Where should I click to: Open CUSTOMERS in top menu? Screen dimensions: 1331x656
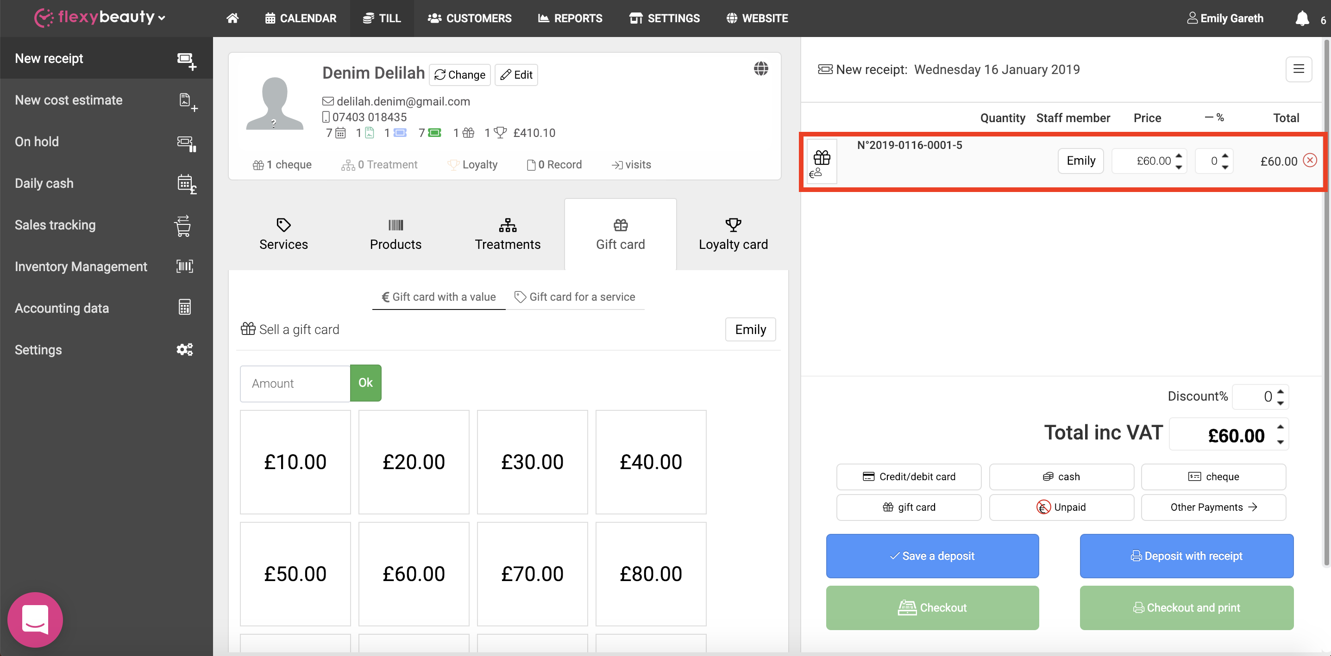[x=470, y=19]
